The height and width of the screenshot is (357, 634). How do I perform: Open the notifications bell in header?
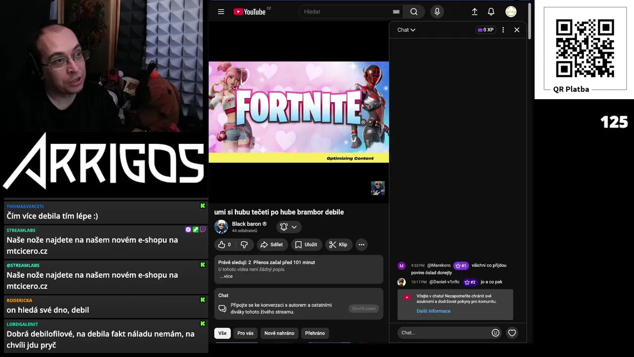tap(491, 12)
